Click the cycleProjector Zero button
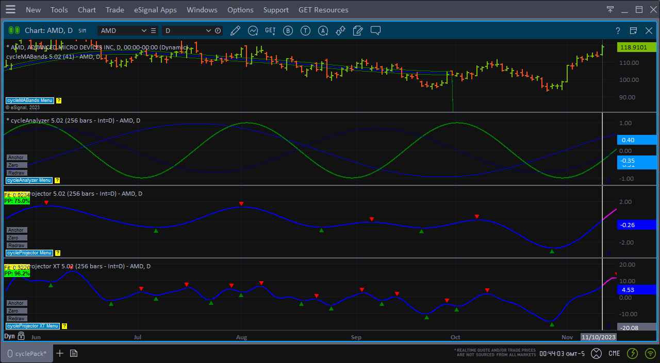 [x=16, y=238]
